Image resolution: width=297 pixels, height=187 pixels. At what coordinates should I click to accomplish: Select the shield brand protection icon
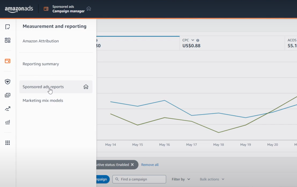coord(7,82)
